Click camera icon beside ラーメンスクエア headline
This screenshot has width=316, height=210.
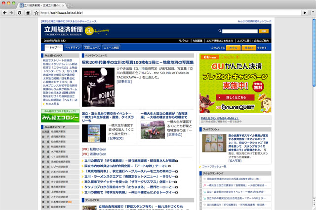[x=176, y=177]
